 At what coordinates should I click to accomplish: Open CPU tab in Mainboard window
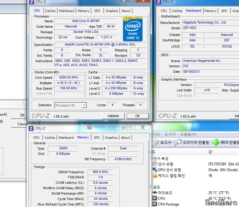pos(164,11)
